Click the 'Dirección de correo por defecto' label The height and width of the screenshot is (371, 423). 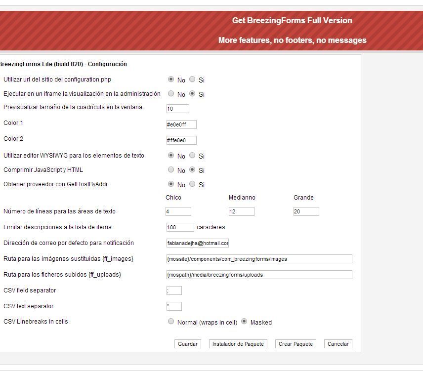pos(69,243)
